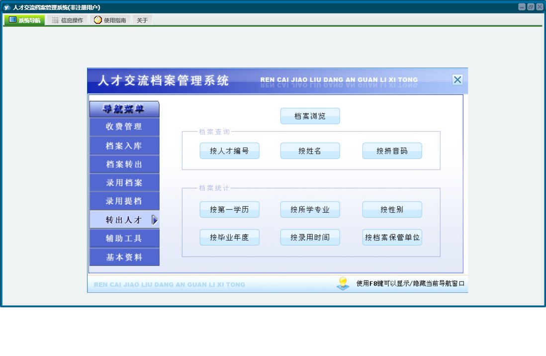Open the 信息操作 menu tab
This screenshot has height=356, width=546.
pos(68,20)
